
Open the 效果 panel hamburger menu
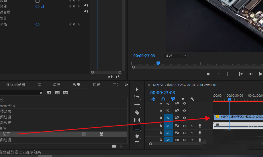tap(84, 85)
